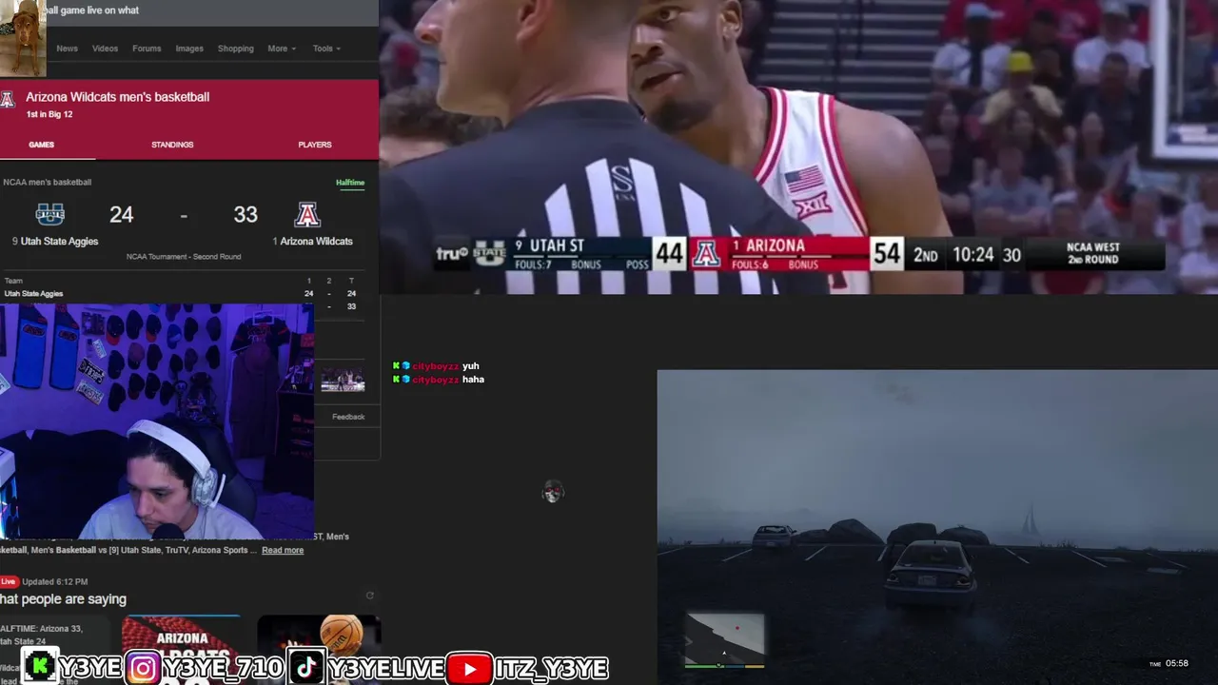Click the green Halftime status label
This screenshot has width=1218, height=685.
350,183
